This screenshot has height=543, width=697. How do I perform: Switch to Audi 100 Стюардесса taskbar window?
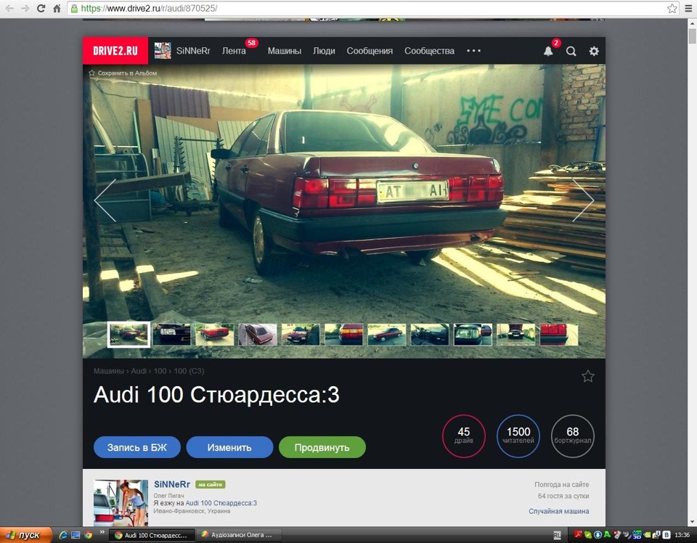pyautogui.click(x=152, y=535)
